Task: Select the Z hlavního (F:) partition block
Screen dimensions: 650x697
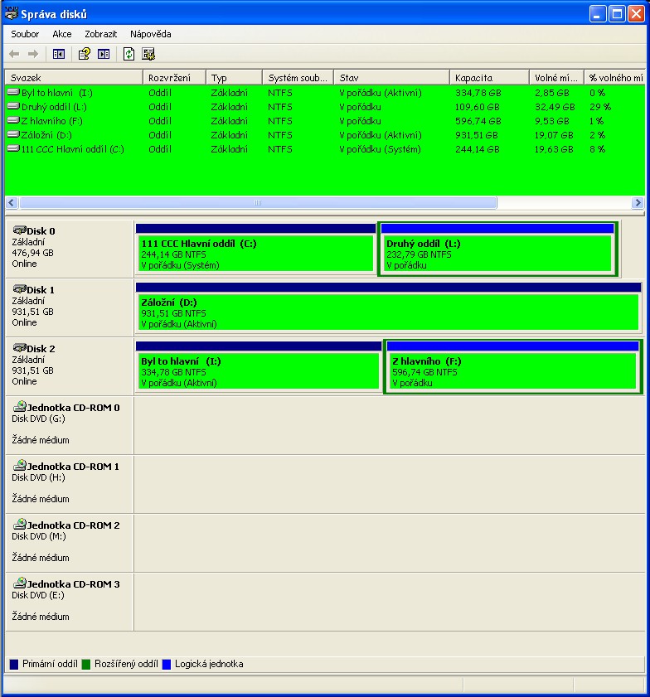Action: click(512, 371)
